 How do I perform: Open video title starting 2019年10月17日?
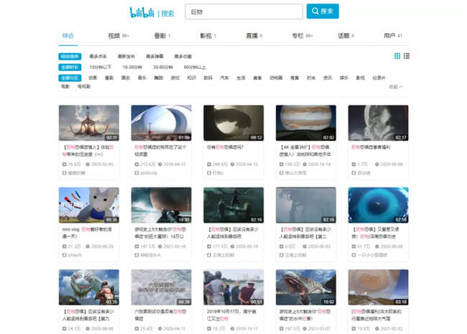click(x=231, y=315)
